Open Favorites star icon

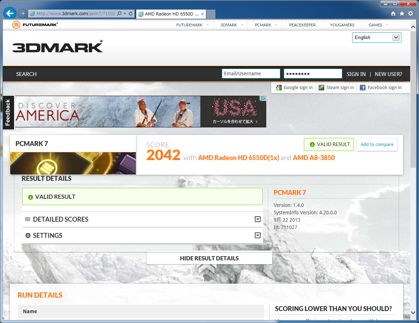(402, 14)
